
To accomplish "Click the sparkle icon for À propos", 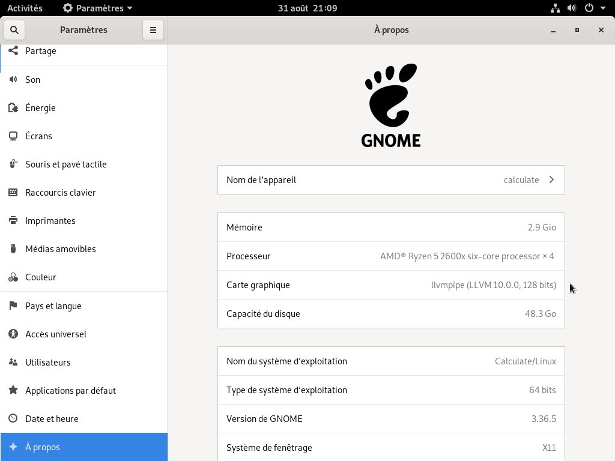I will coord(13,447).
